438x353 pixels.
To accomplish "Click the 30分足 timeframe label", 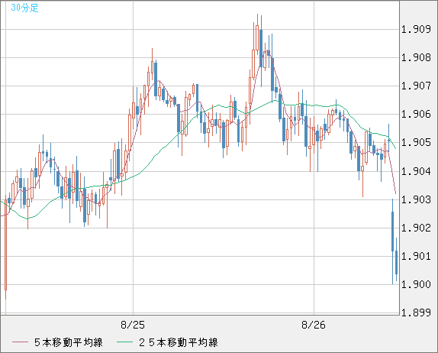I will pyautogui.click(x=24, y=8).
